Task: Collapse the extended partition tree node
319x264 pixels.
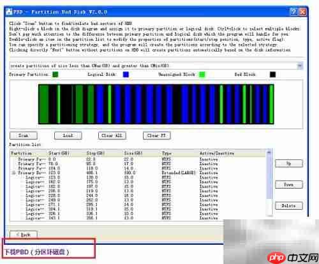Action: click(14, 173)
